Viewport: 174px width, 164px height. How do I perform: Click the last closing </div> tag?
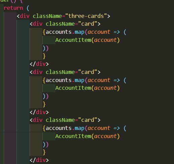39,160
